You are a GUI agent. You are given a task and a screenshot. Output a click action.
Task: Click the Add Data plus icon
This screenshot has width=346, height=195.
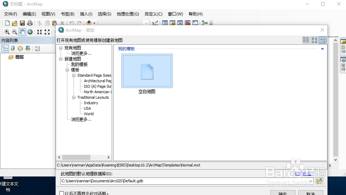click(89, 23)
